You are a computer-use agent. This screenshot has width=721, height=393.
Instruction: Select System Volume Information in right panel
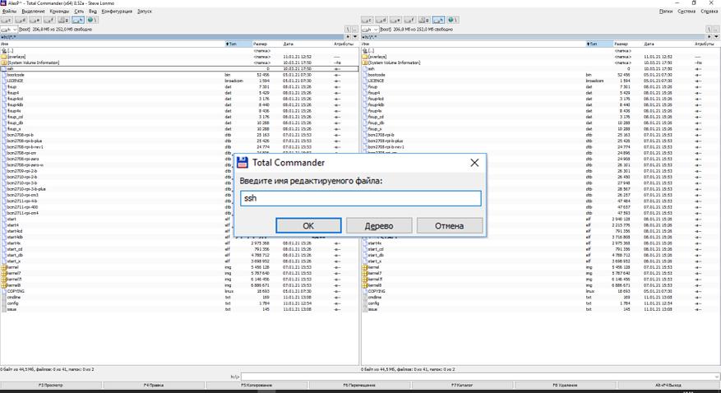tap(540, 62)
